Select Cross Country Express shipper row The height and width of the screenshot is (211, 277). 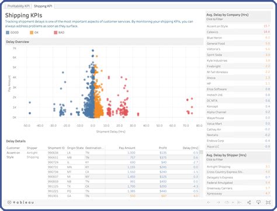[x=238, y=172]
